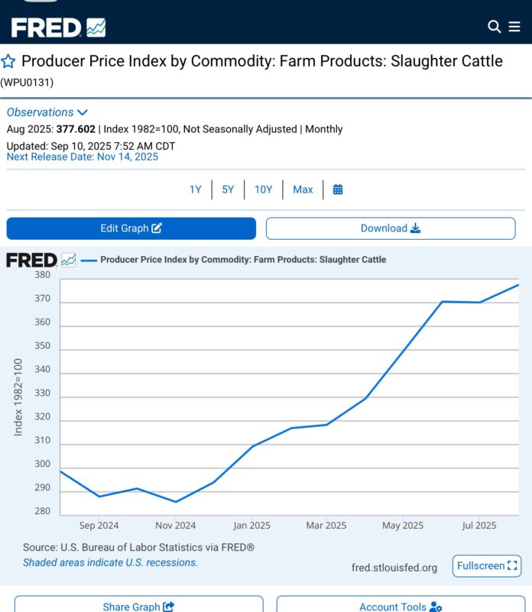Select the 5Y time range
The height and width of the screenshot is (612, 532).
point(228,189)
